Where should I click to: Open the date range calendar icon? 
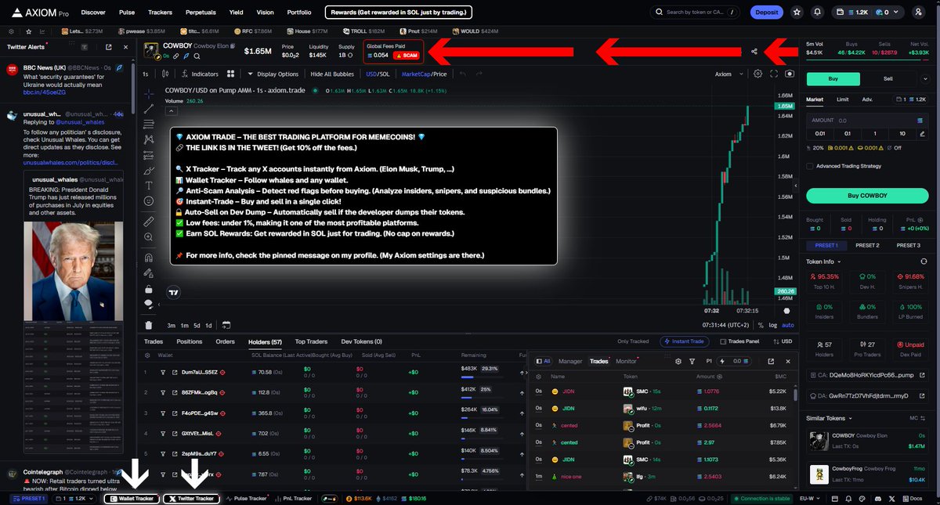tap(226, 325)
